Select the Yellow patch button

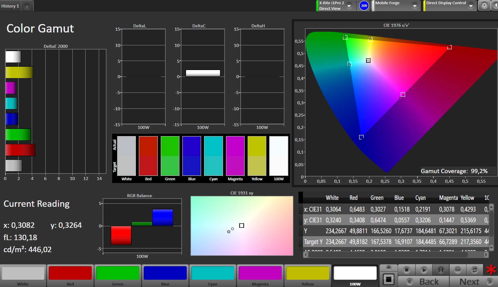point(308,276)
